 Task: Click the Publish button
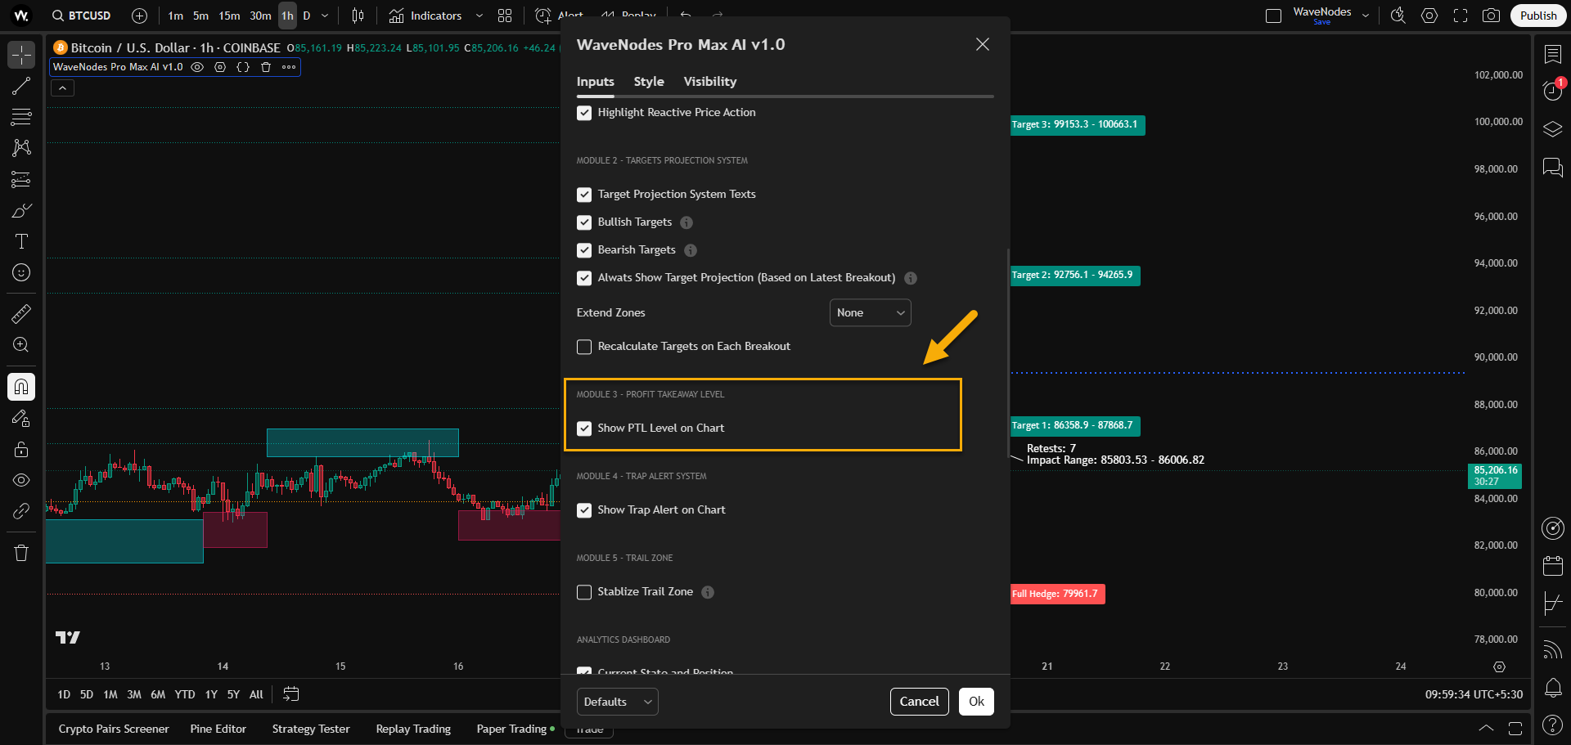[1537, 16]
